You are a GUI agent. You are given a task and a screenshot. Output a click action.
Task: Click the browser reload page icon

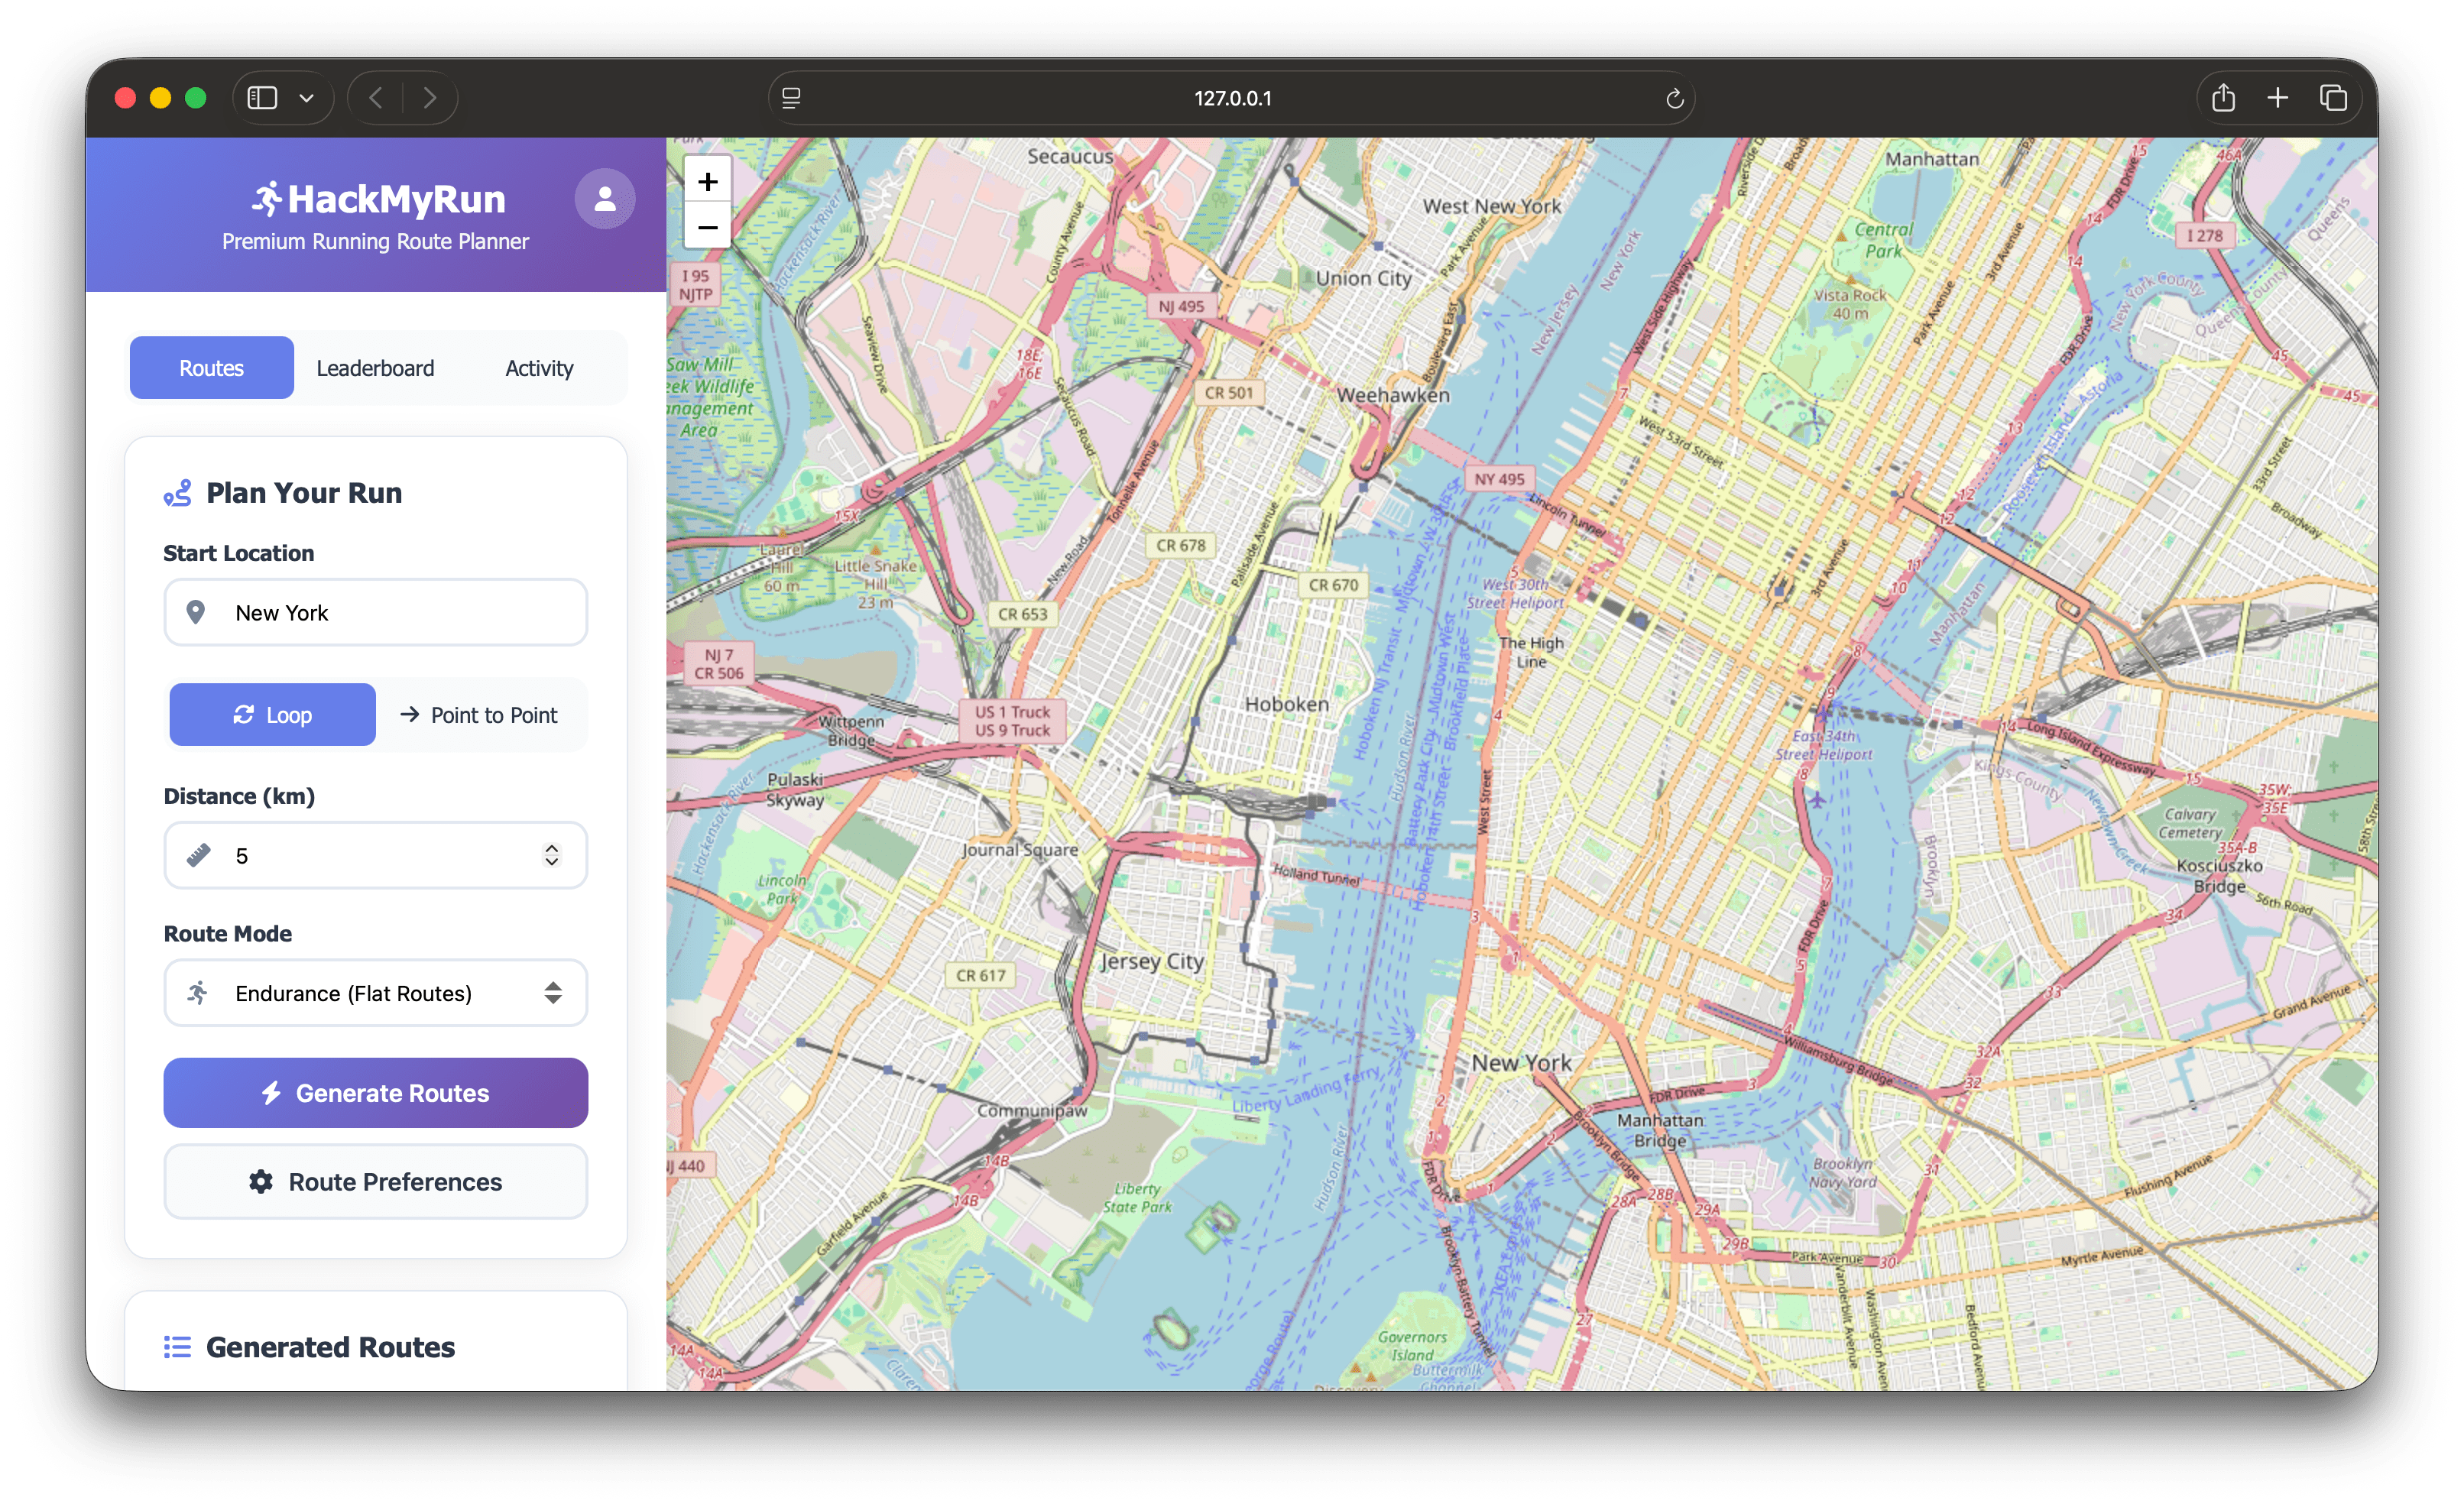[x=1674, y=98]
